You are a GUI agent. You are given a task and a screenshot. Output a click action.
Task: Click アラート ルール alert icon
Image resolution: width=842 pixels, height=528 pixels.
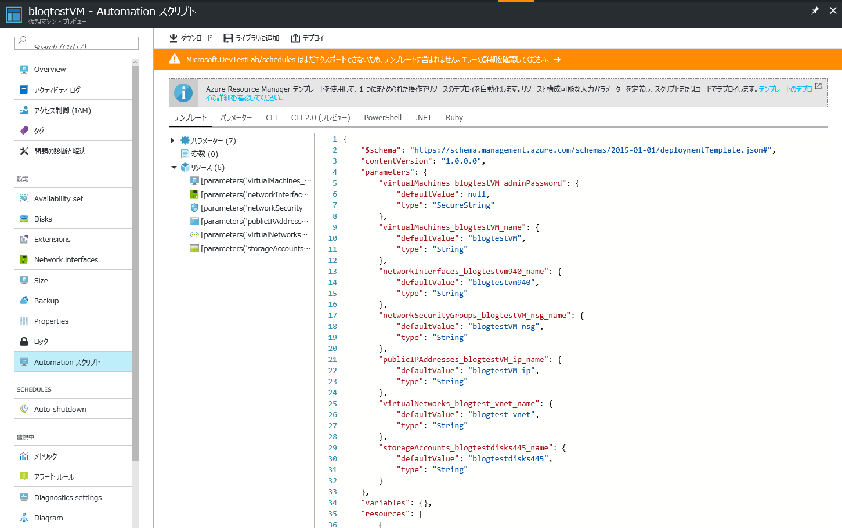point(24,476)
